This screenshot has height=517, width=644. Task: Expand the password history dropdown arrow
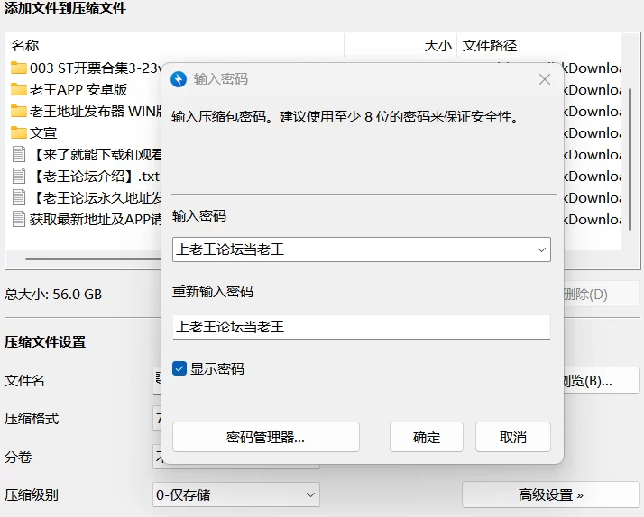click(541, 249)
